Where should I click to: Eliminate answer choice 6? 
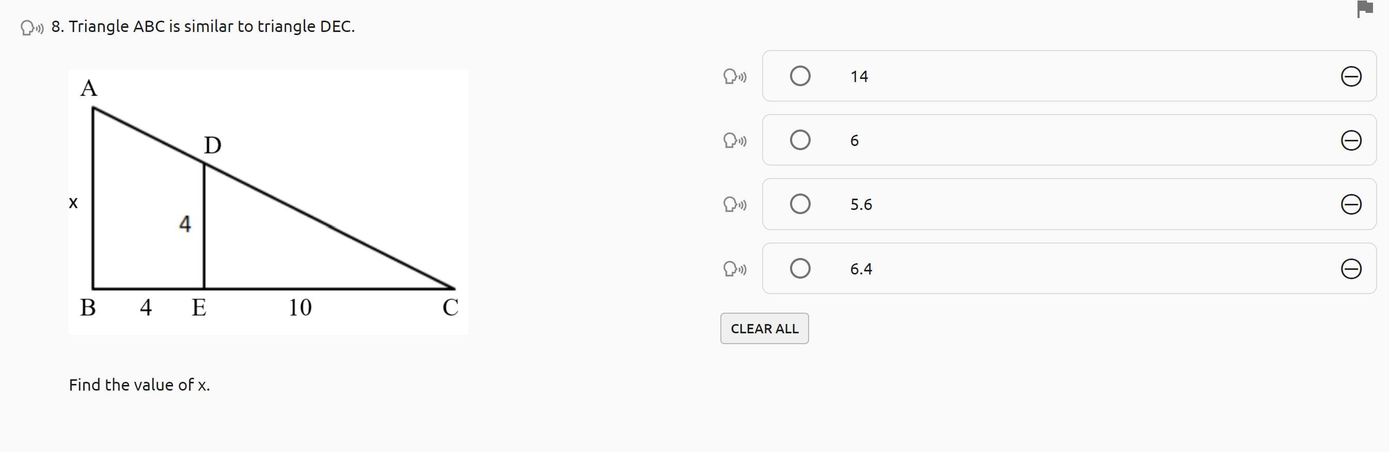[1351, 141]
